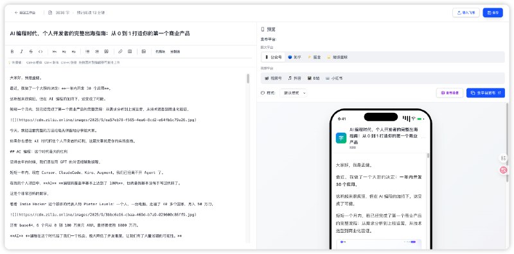Click the 导入飞书 import button
Screen dimensions: 514x254
click(466, 13)
